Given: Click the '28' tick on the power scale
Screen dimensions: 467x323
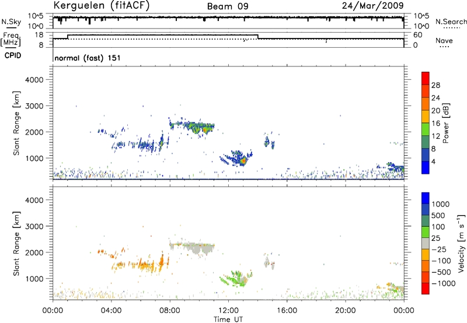Looking at the screenshot, I should 435,85.
